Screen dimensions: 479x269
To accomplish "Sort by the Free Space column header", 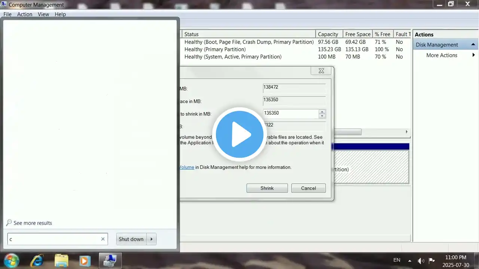I will click(358, 34).
